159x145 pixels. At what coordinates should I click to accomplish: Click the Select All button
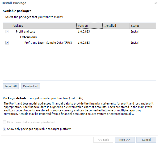(11, 86)
